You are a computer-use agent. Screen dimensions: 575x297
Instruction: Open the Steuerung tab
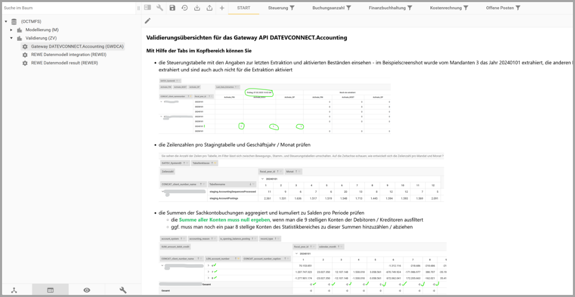pos(282,8)
